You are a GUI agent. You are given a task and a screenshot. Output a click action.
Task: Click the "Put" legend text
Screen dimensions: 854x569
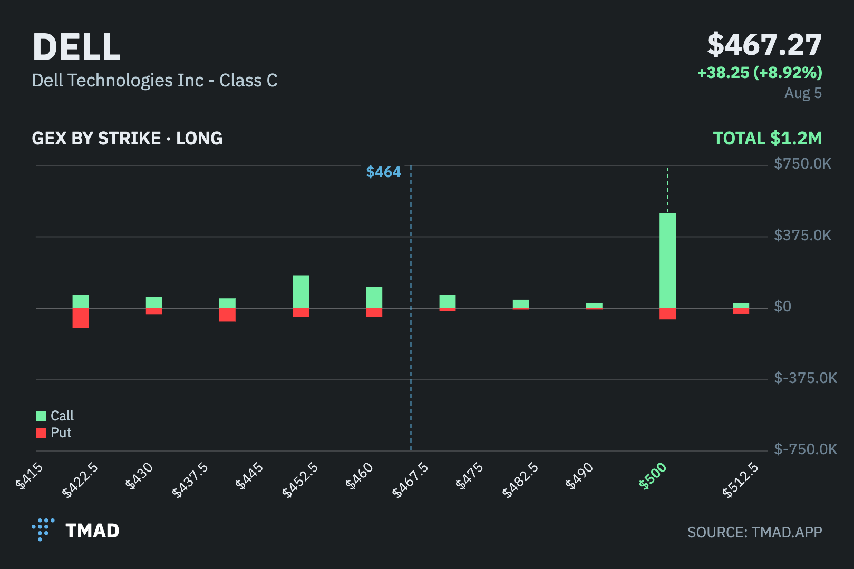tap(61, 433)
